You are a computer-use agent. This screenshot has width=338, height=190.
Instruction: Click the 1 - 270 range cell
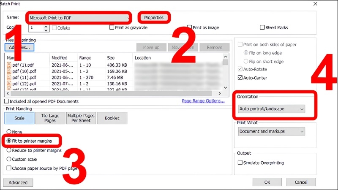[86, 77]
